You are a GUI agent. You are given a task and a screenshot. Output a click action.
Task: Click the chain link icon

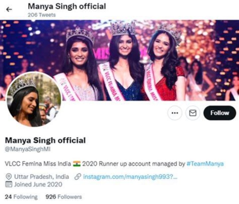[x=78, y=177]
